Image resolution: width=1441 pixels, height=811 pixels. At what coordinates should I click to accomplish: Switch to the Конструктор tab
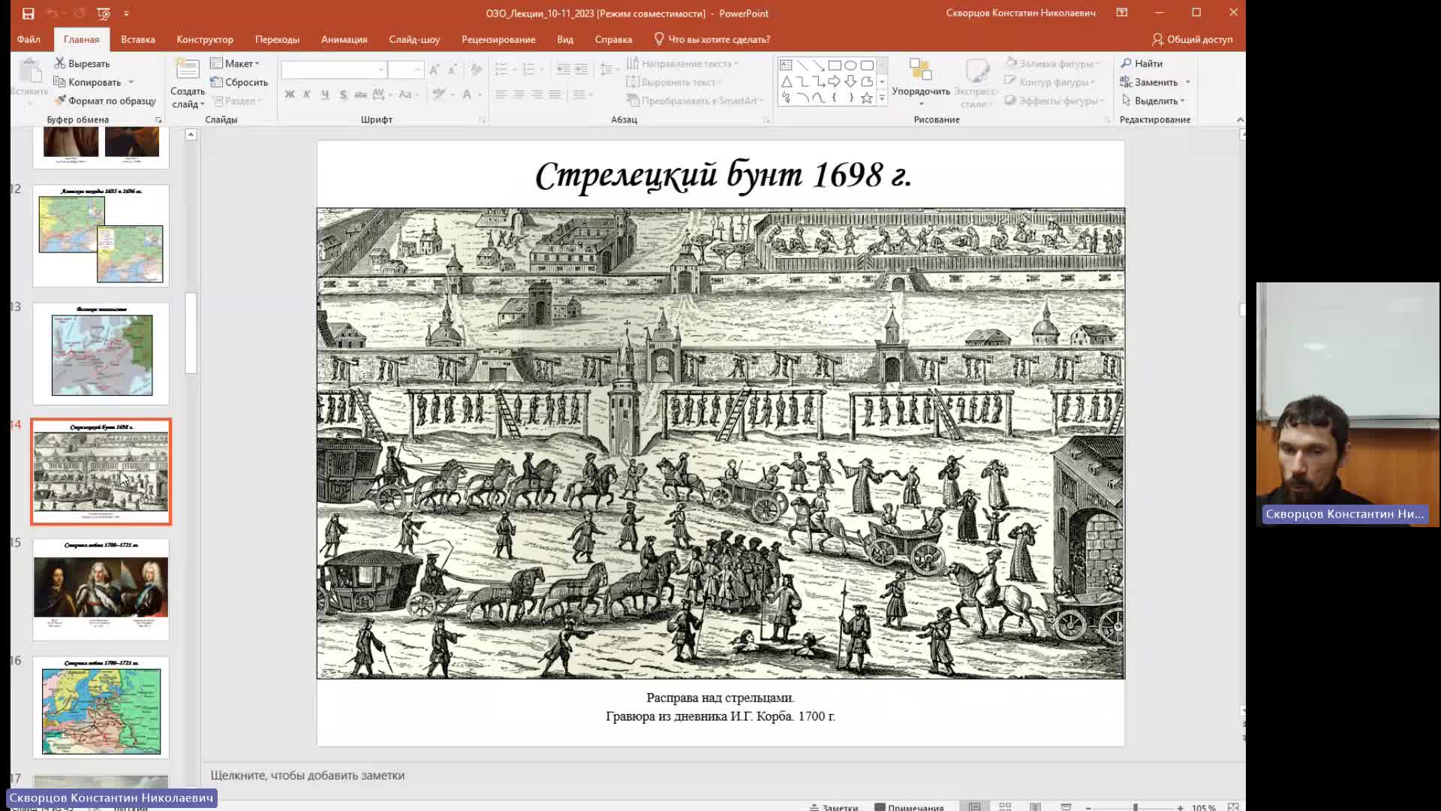(x=205, y=39)
